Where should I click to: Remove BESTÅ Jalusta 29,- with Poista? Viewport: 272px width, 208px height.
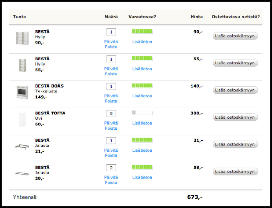click(111, 182)
